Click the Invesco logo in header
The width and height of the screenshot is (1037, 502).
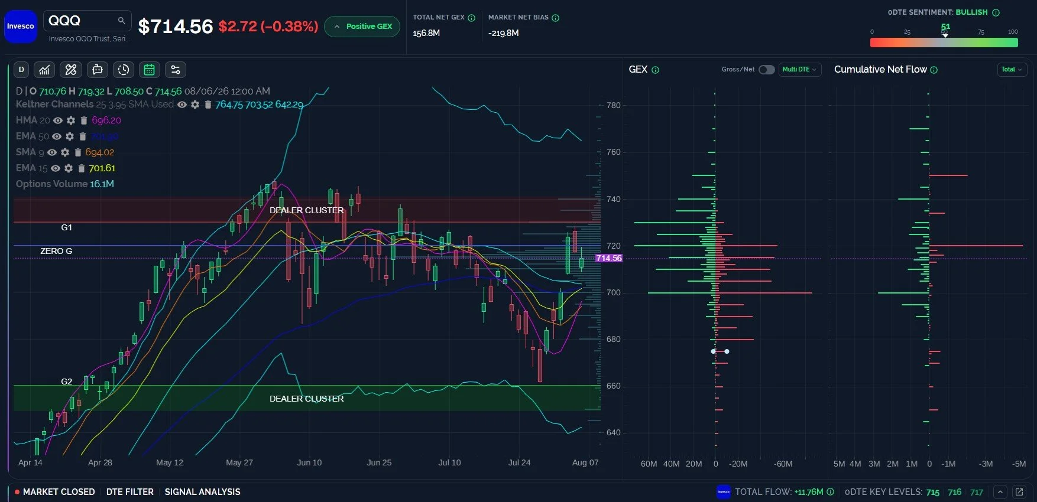coord(21,27)
